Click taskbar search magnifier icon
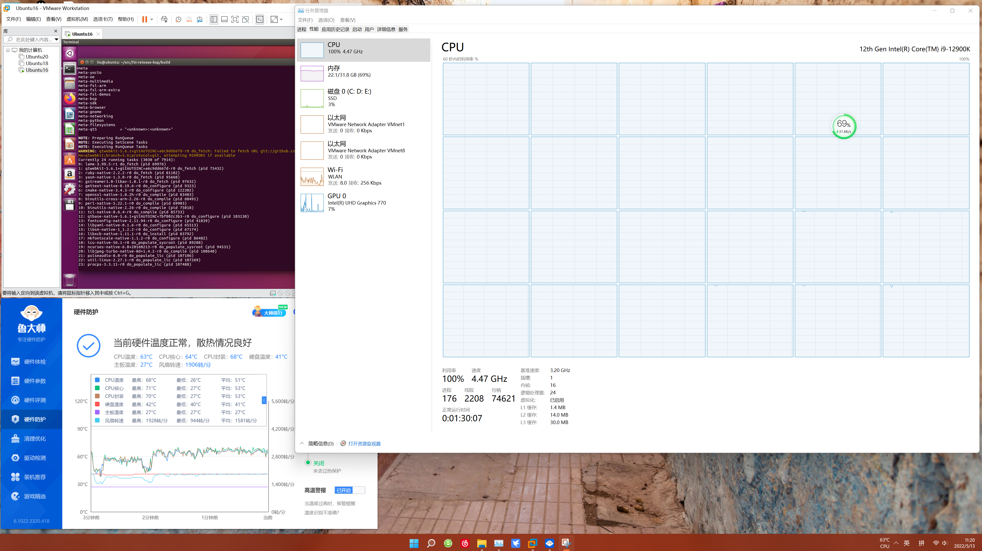Image resolution: width=982 pixels, height=551 pixels. 431,543
